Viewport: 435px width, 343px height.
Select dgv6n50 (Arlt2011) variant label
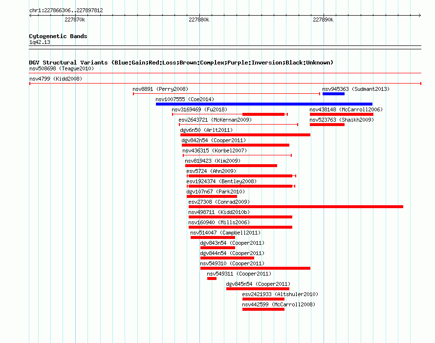click(206, 130)
